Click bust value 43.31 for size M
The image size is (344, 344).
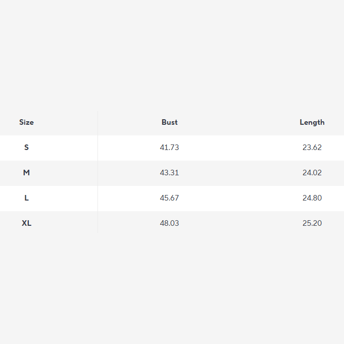tap(169, 173)
